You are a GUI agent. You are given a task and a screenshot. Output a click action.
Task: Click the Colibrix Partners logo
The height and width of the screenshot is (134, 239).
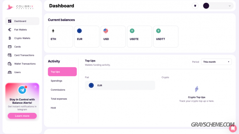click(20, 7)
